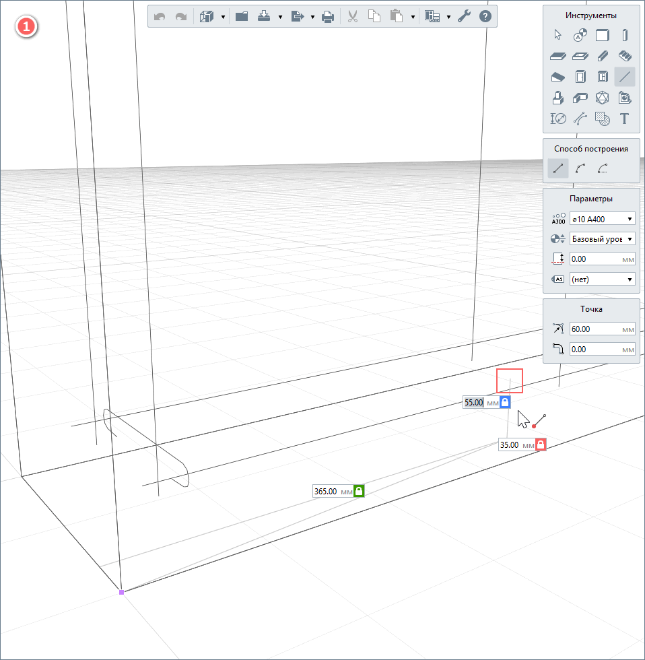Select the Door tool
Screen dimensions: 645x660
580,77
